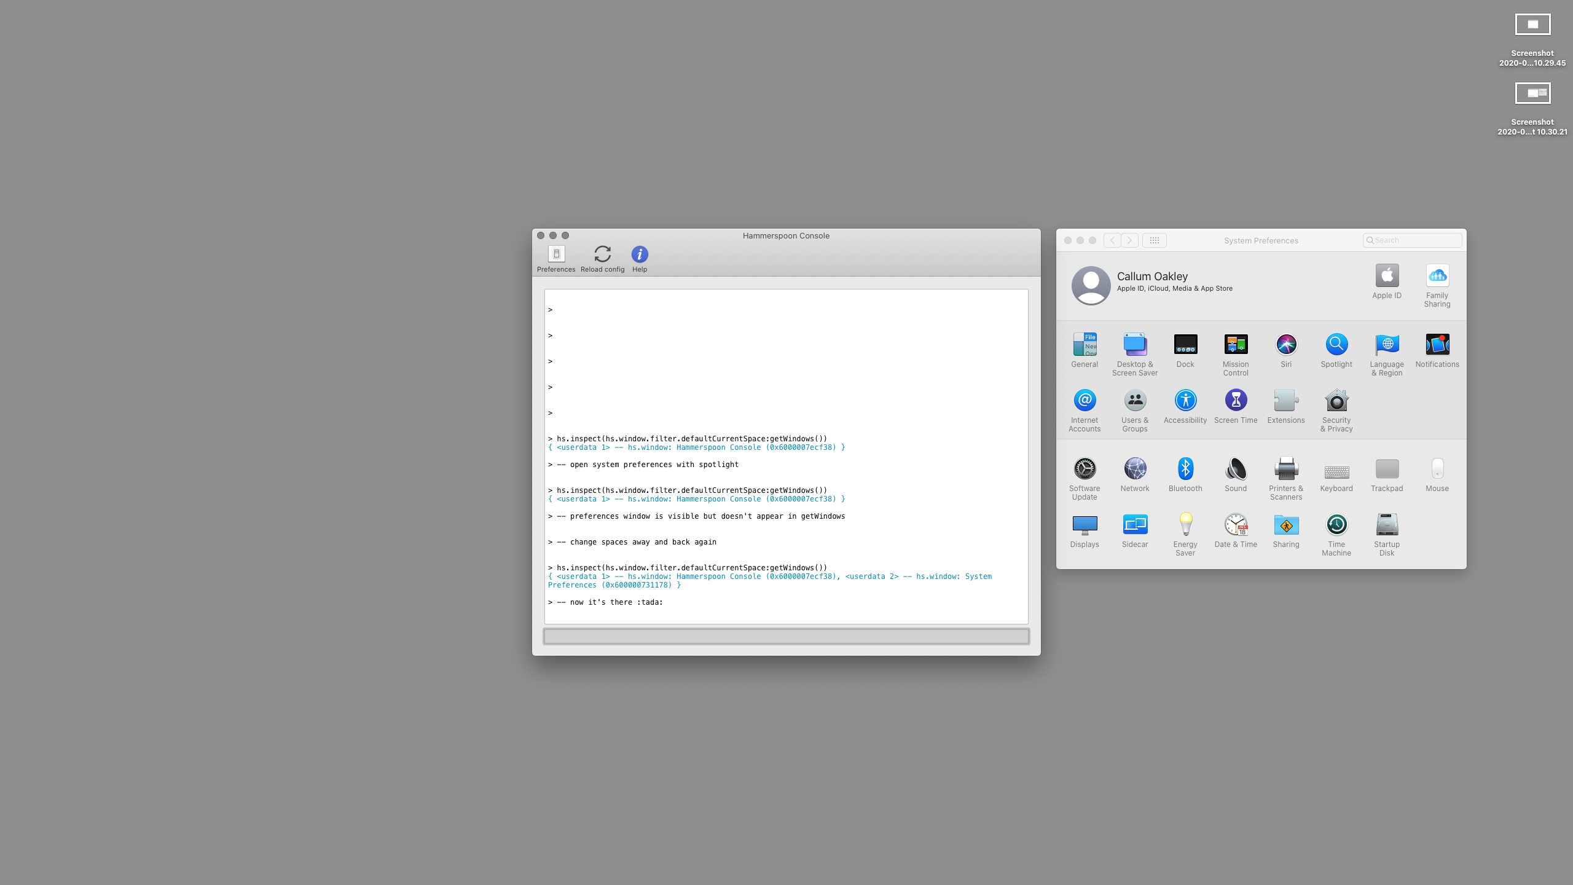Open Siri preference pane

coord(1286,345)
